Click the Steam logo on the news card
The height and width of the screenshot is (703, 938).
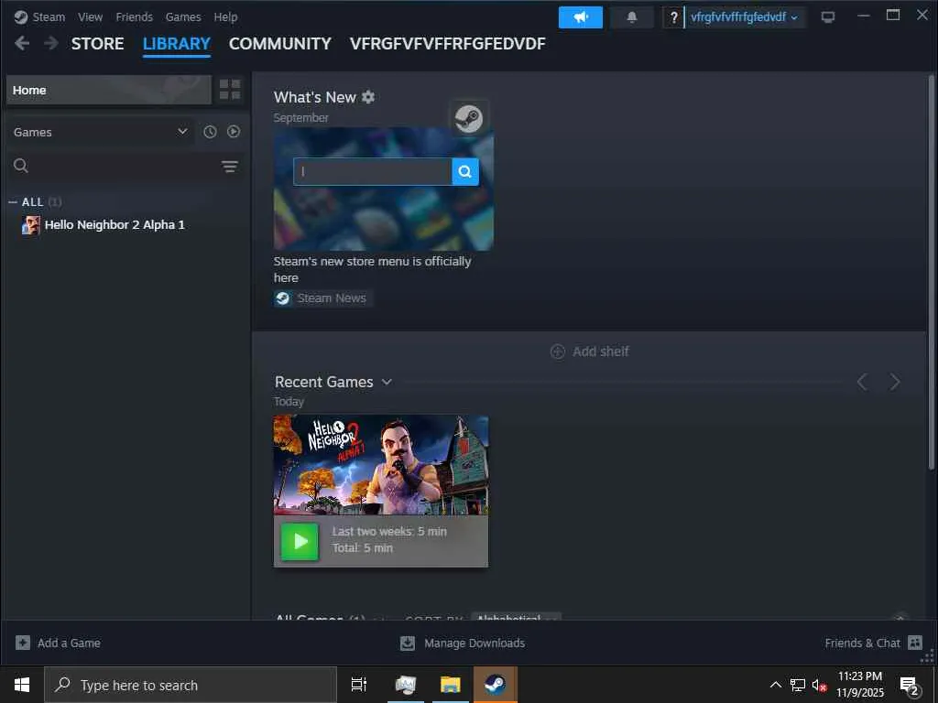tap(469, 118)
